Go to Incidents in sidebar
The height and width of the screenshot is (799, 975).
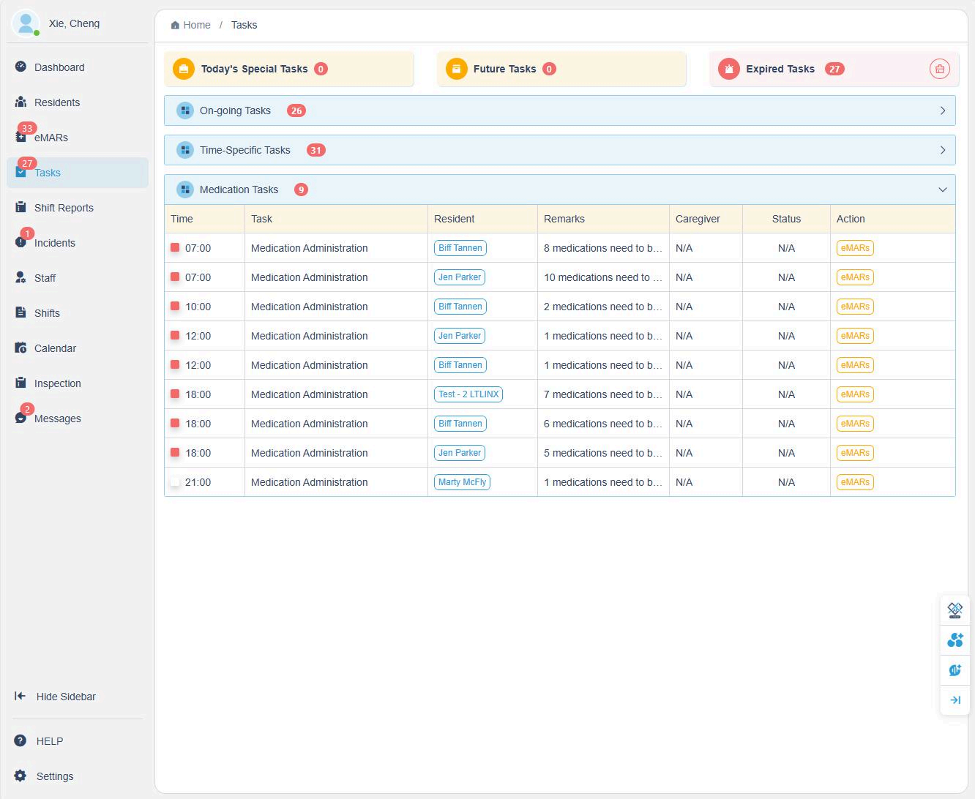(x=54, y=243)
